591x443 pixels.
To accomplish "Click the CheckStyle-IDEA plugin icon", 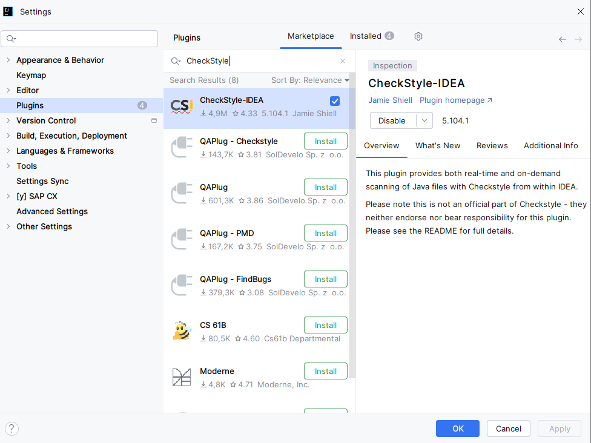I will pyautogui.click(x=182, y=106).
